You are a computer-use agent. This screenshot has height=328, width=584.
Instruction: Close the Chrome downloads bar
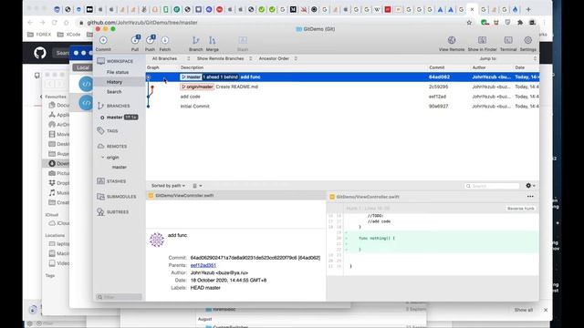click(546, 310)
